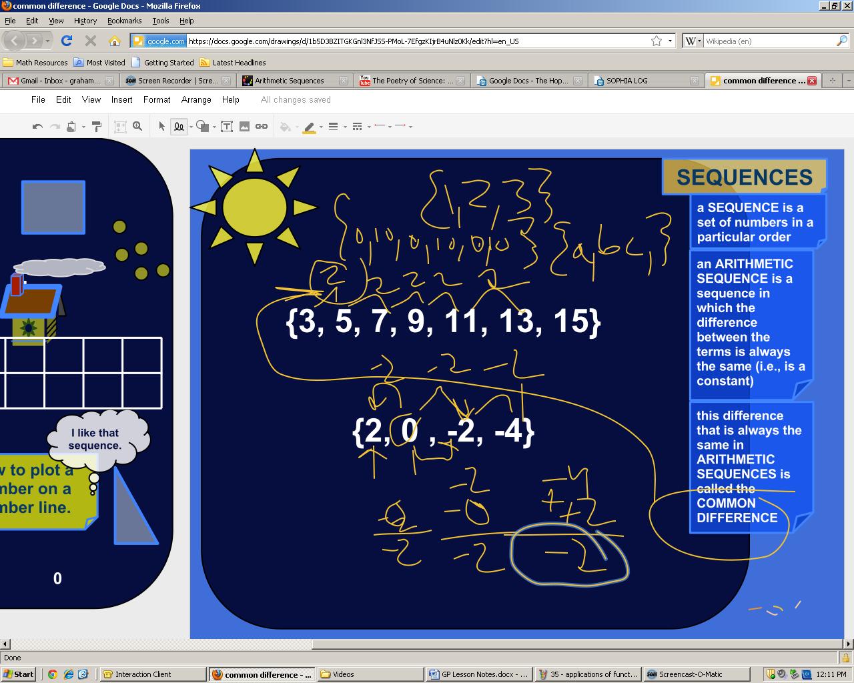Screen dimensions: 854x683
Task: Open the Math Resources bookmark folder
Action: click(36, 62)
